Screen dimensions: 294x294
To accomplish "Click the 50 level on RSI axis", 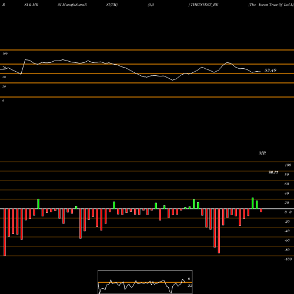I will 4,77.
